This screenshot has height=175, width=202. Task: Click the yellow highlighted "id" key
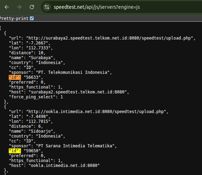15,151
